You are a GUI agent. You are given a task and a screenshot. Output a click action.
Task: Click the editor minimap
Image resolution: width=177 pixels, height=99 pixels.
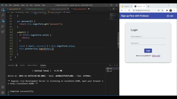tap(113, 16)
